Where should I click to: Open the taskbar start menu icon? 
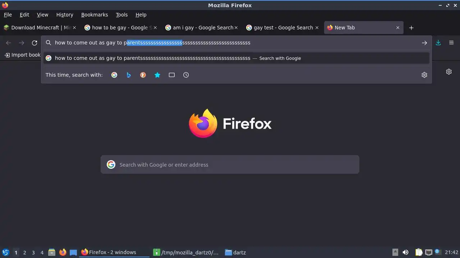click(6, 252)
